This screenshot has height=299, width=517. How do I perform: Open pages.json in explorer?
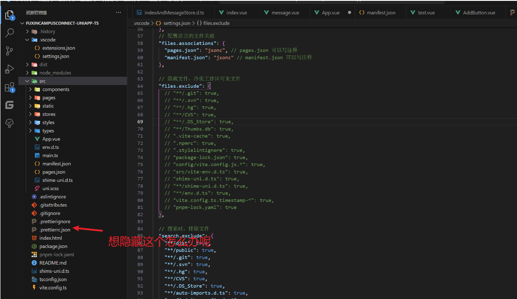coord(54,172)
